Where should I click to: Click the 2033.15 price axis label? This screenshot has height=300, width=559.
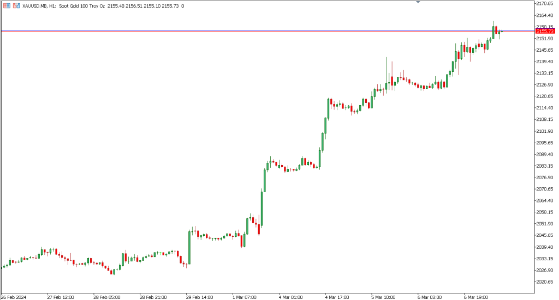tap(545, 259)
